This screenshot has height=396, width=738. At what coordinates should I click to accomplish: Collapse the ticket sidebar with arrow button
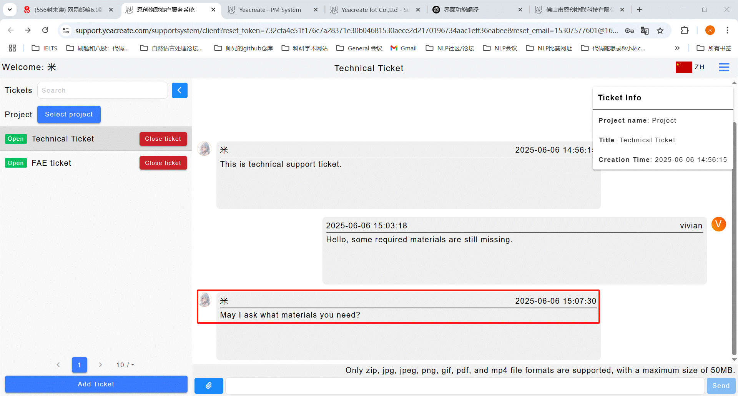click(180, 90)
